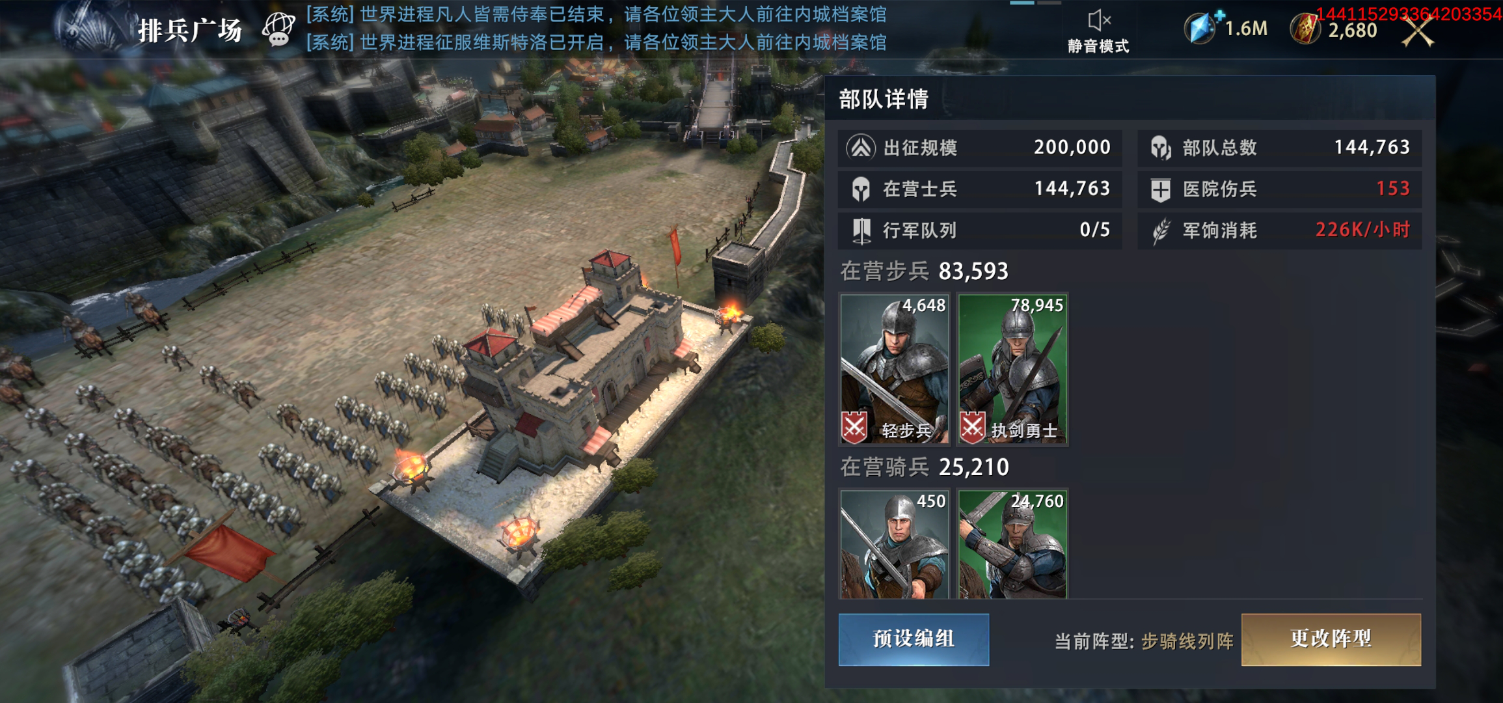
Task: Click the 出征规模 tent icon
Action: coord(861,148)
